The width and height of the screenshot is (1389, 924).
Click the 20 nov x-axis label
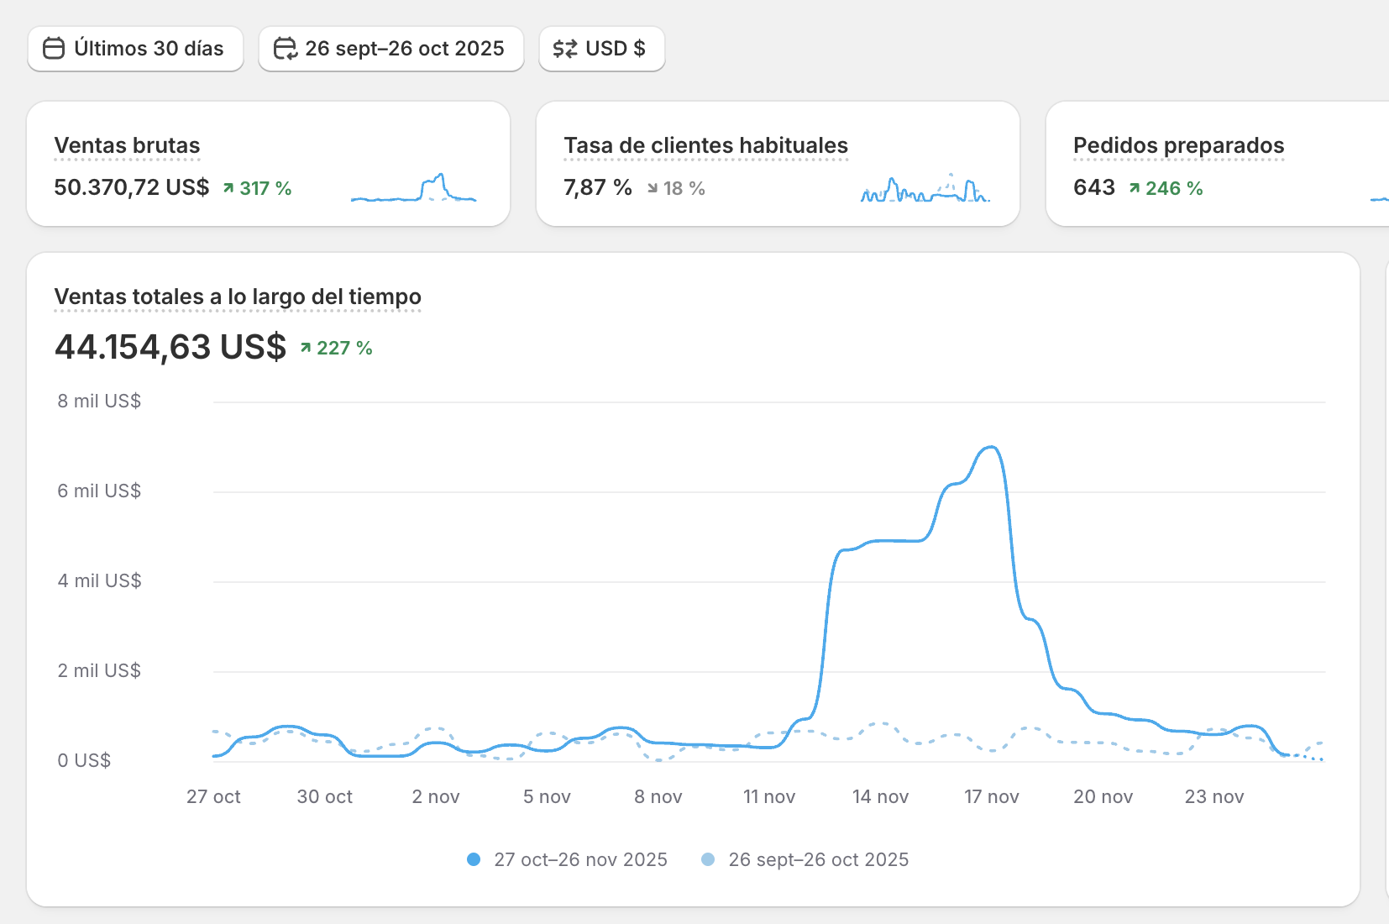(1103, 796)
